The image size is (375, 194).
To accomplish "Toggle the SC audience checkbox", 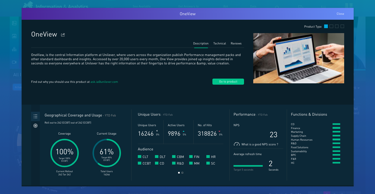I will point(208,163).
